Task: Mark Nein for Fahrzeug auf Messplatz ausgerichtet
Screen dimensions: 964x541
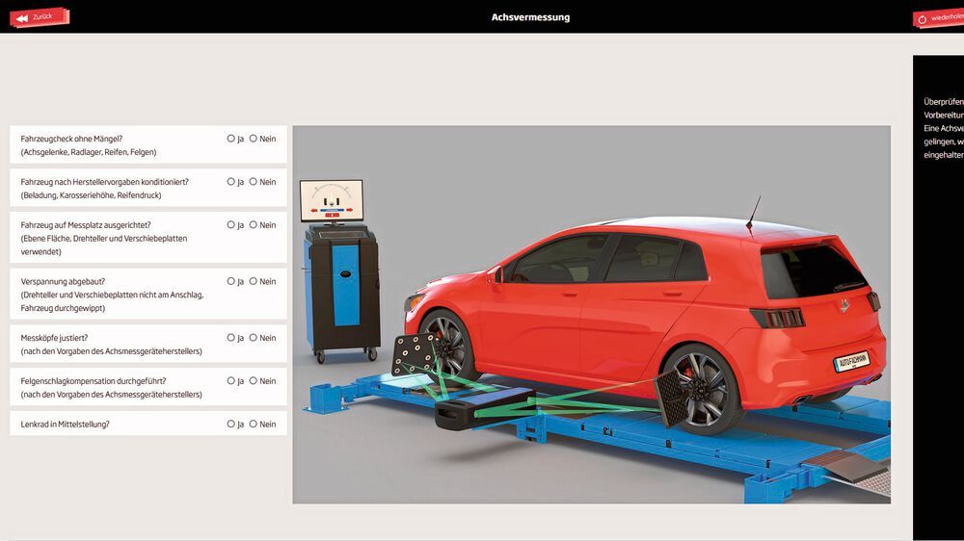Action: (x=254, y=225)
